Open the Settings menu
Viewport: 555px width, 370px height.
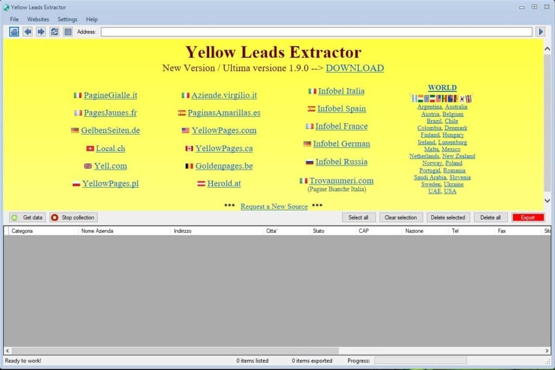67,19
